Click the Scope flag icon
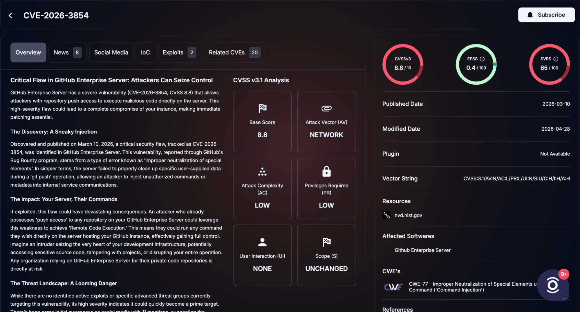The width and height of the screenshot is (580, 312). click(326, 242)
